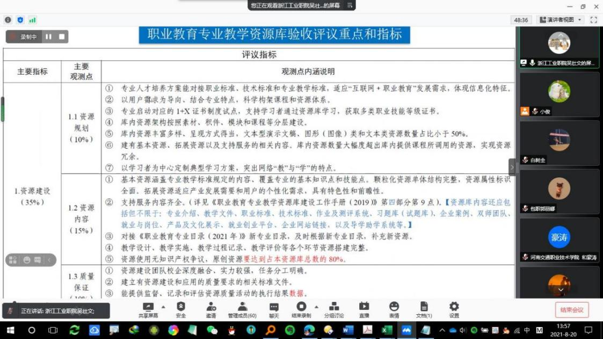Expand the arrow beside 结束录制
The width and height of the screenshot is (603, 339).
point(316,307)
